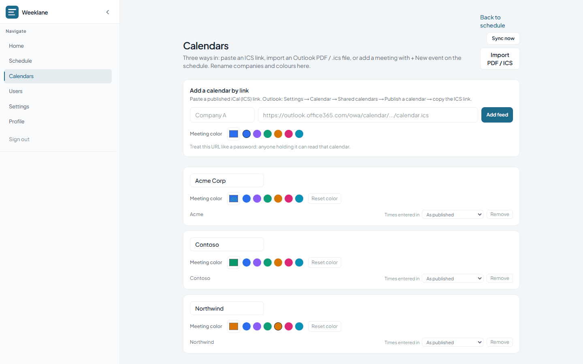Open Profile in the sidebar
This screenshot has width=583, height=364.
coord(58,121)
